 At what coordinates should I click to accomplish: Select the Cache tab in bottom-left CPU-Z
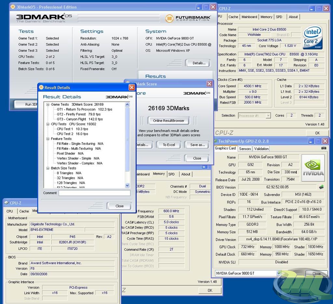[x=24, y=211]
